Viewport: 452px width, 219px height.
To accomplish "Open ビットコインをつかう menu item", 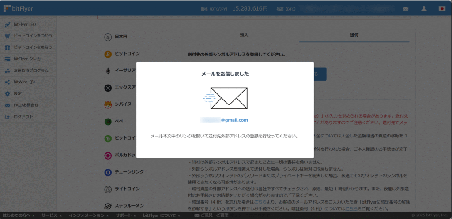I will click(33, 36).
